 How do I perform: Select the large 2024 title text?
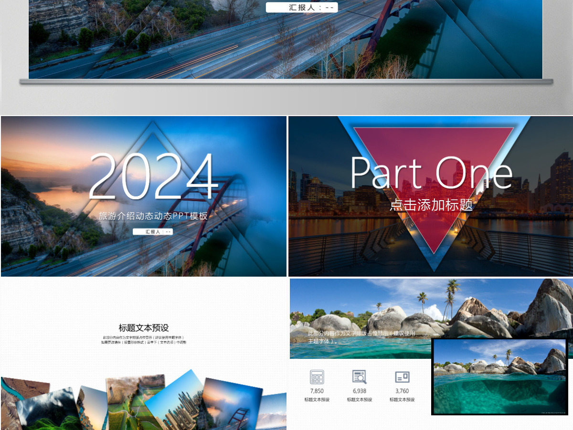[152, 177]
